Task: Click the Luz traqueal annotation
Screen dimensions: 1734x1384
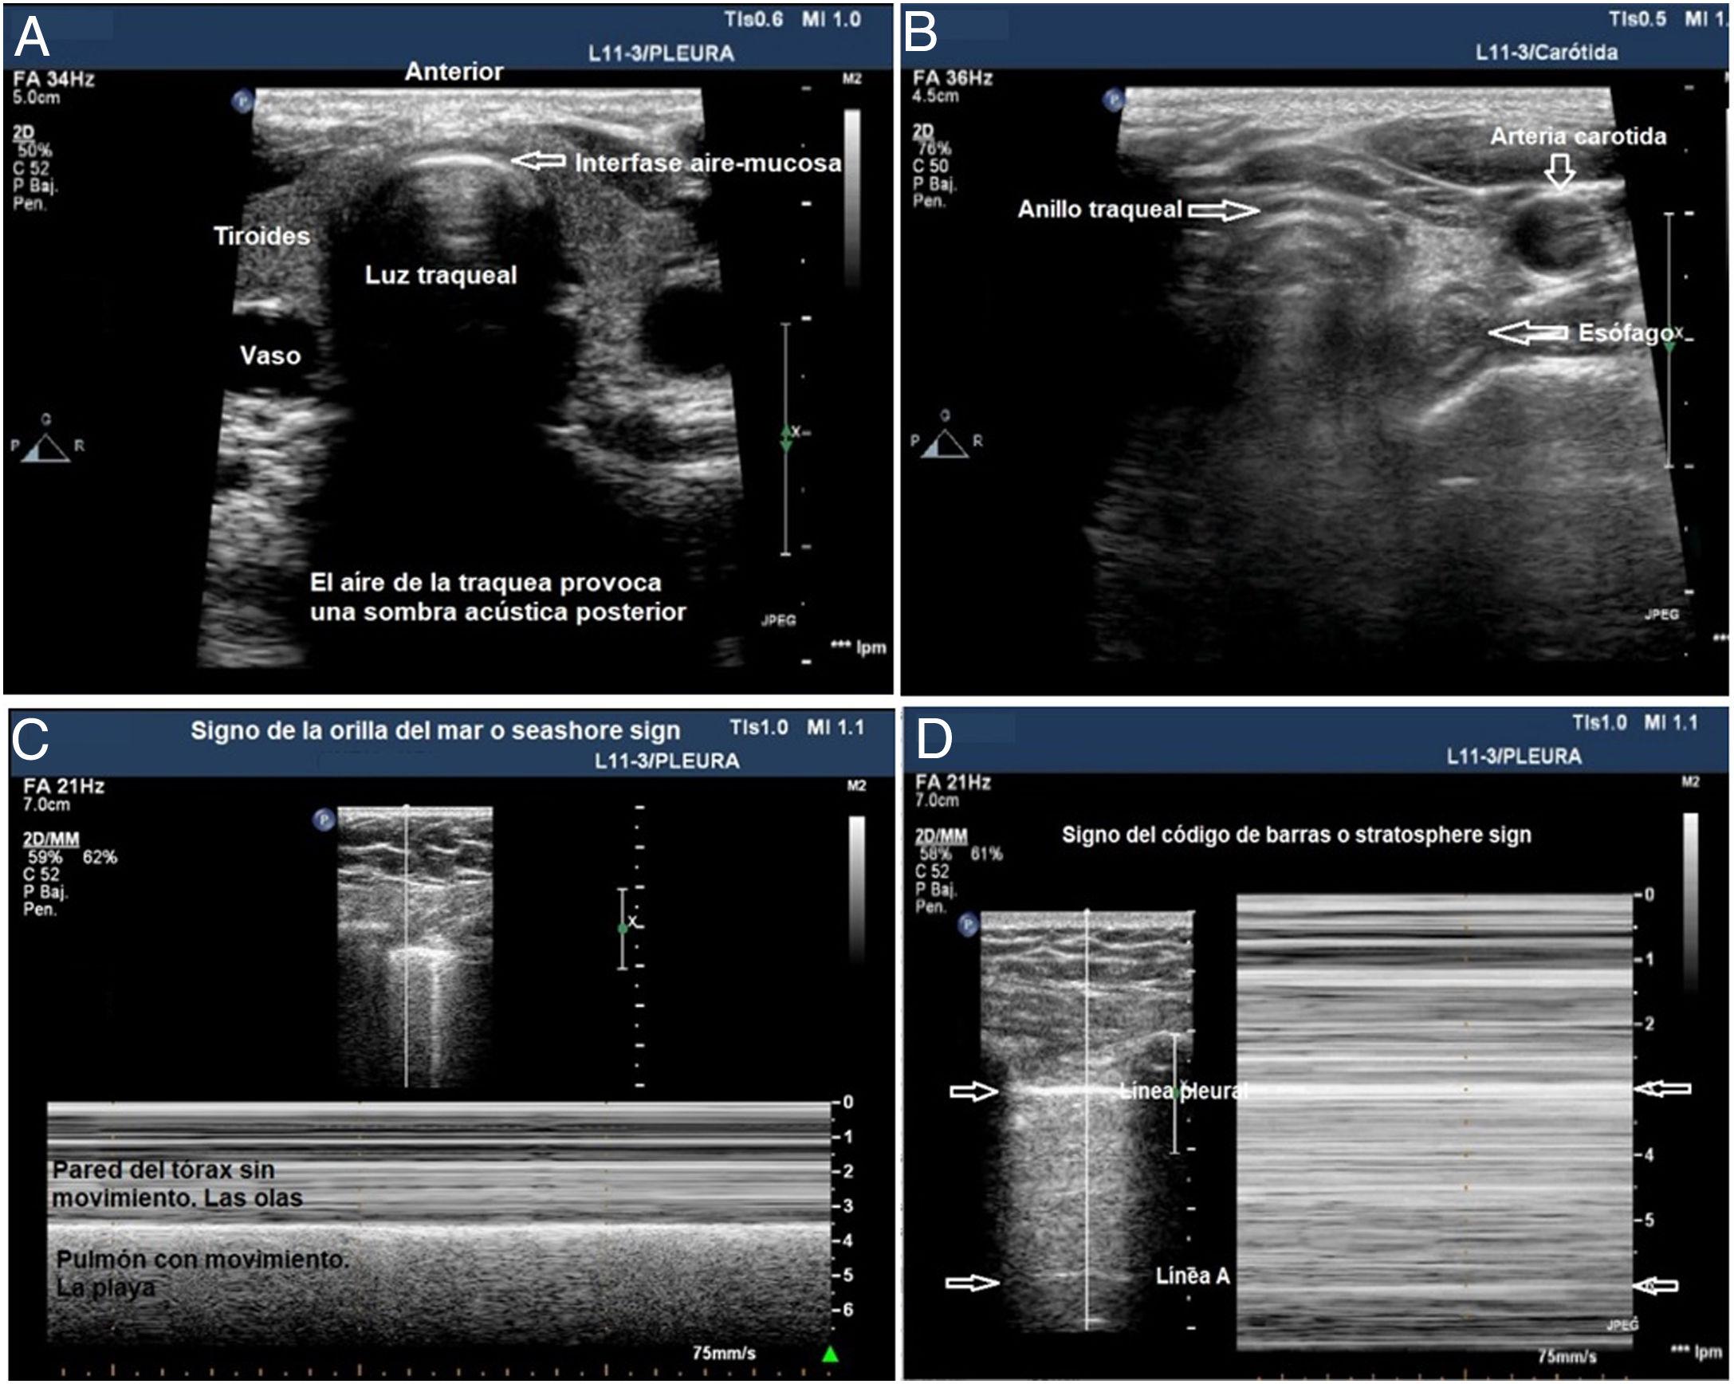Action: tap(441, 275)
